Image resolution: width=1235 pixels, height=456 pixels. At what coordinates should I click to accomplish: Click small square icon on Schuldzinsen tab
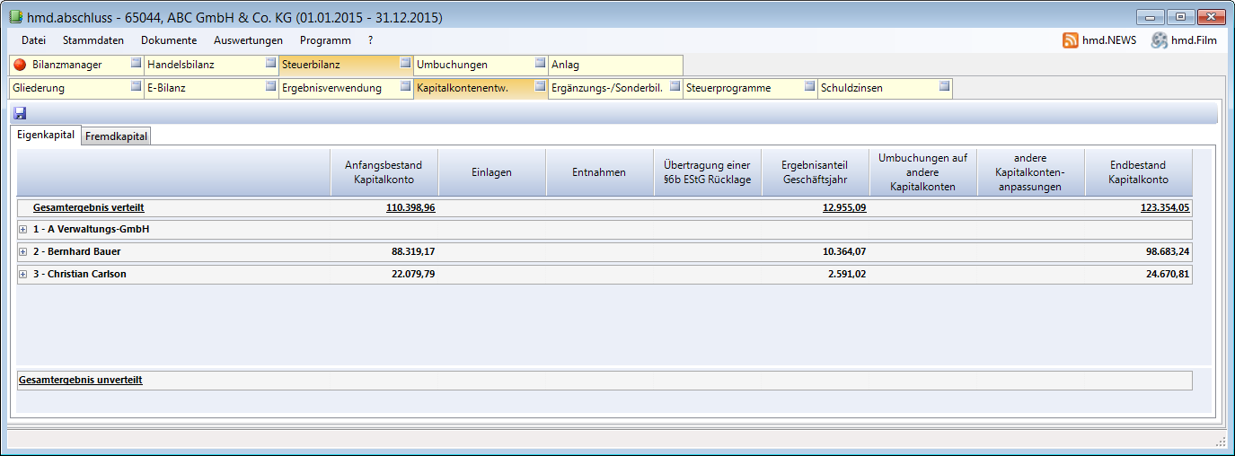(x=944, y=87)
